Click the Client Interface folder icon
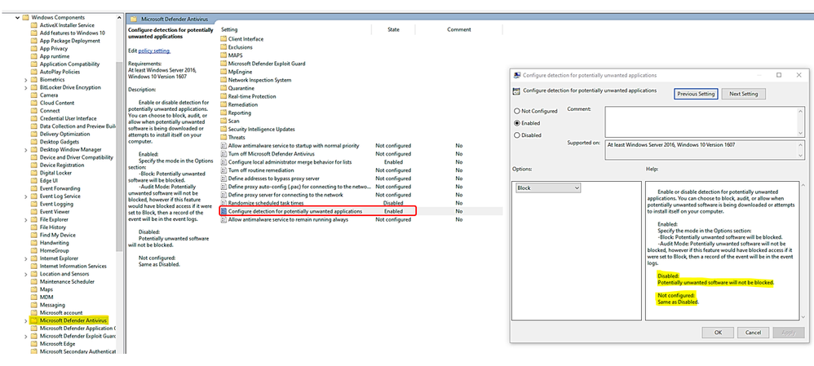Viewport: 814px width, 366px height. pos(223,39)
